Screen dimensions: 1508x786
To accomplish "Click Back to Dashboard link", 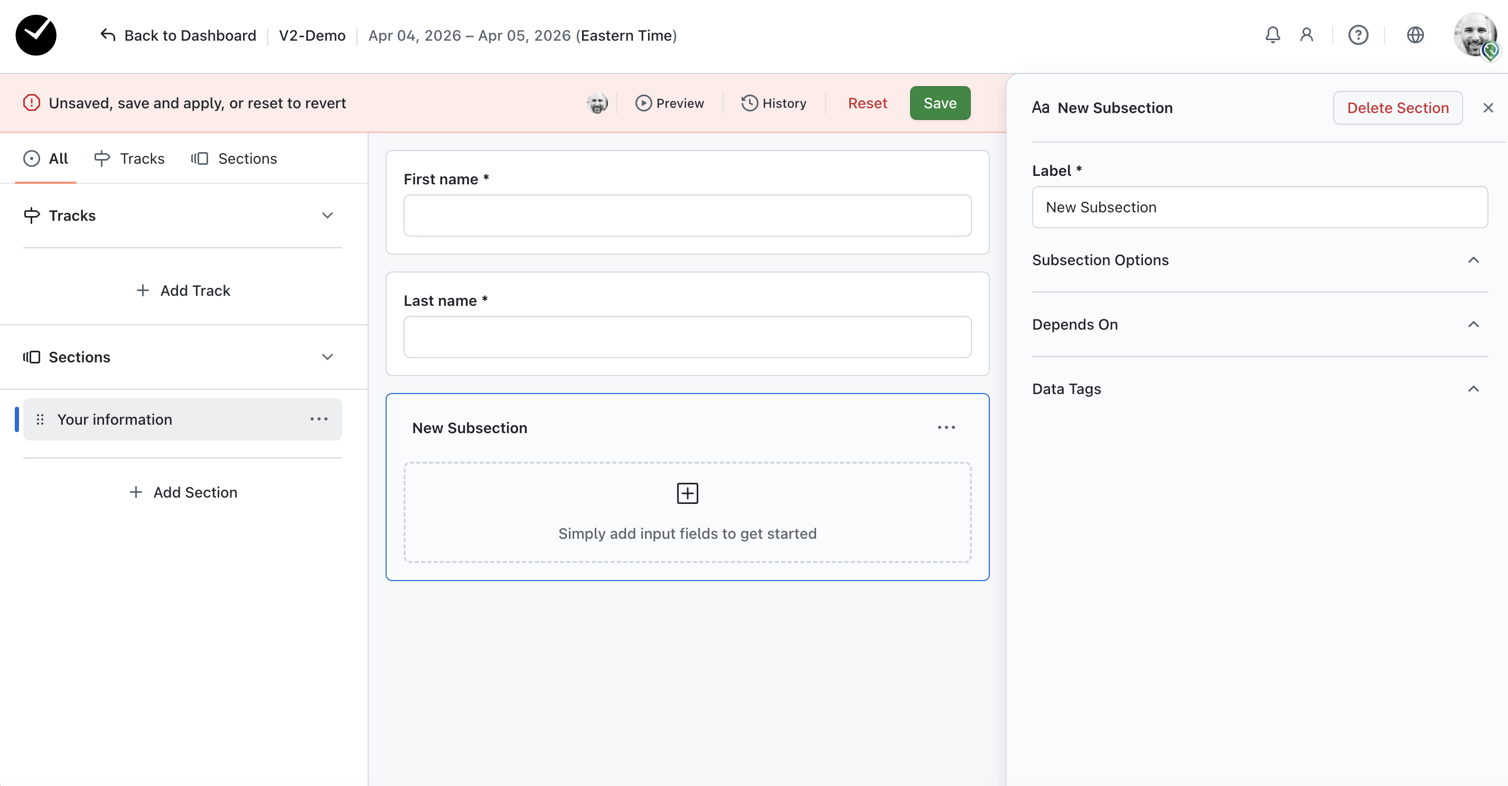I will [179, 36].
